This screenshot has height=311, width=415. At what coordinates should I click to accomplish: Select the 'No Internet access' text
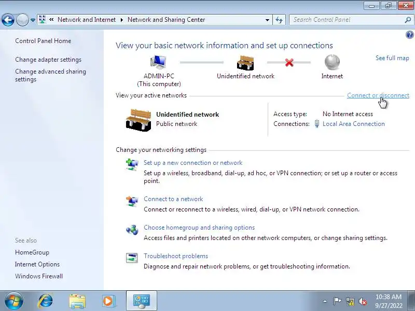tap(348, 114)
